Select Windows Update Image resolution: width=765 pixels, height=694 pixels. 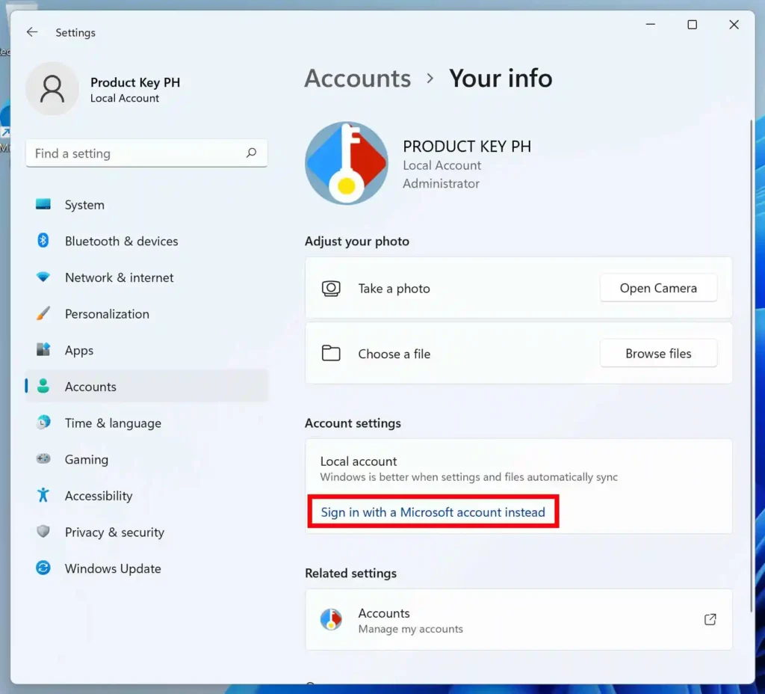[x=146, y=568]
